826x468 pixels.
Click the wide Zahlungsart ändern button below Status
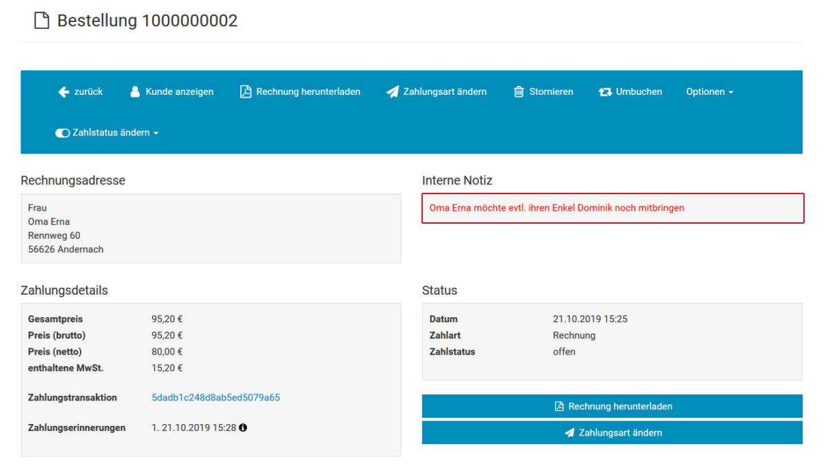pos(612,433)
